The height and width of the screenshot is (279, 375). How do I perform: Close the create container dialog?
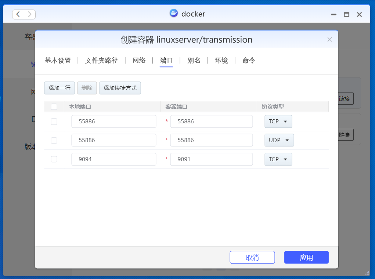pyautogui.click(x=329, y=39)
